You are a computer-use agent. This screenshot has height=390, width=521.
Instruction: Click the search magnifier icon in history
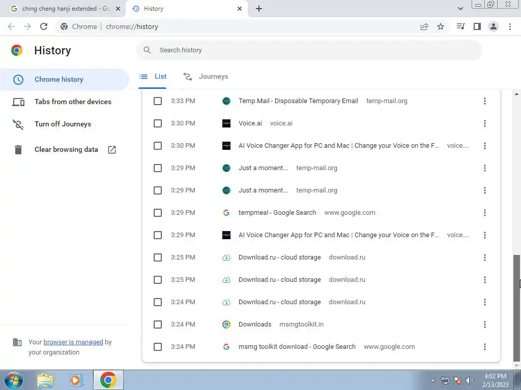(x=147, y=50)
